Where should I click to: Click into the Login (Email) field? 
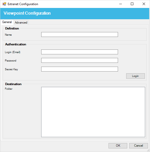80,52
